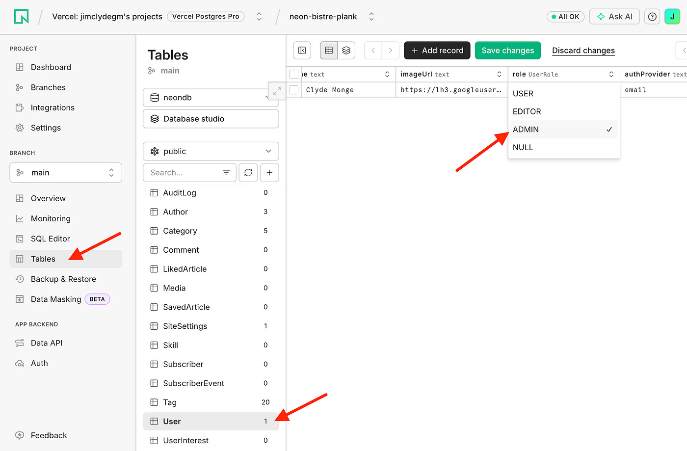The image size is (687, 451).
Task: Open the Media table
Action: click(211, 288)
